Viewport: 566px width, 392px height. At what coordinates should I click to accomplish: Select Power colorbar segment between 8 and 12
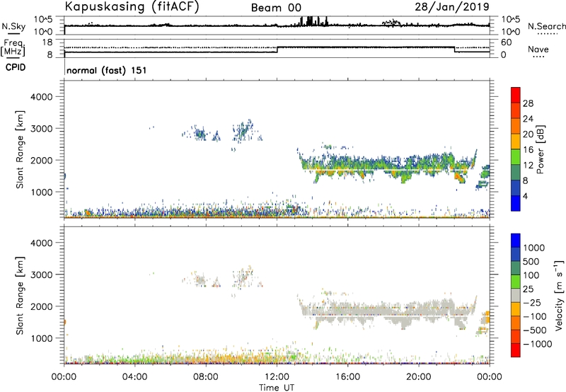(516, 173)
